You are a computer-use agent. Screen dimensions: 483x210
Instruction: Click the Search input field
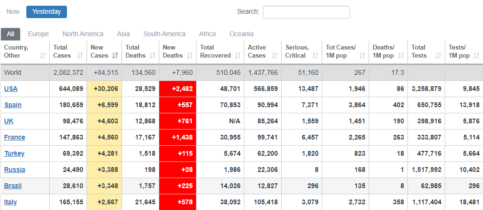306,12
